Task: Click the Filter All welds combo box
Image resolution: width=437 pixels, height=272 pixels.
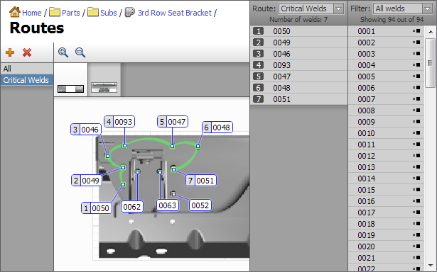Action: (x=403, y=8)
